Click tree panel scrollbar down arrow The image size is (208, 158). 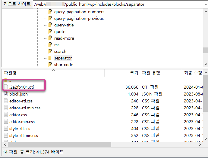tap(206, 64)
